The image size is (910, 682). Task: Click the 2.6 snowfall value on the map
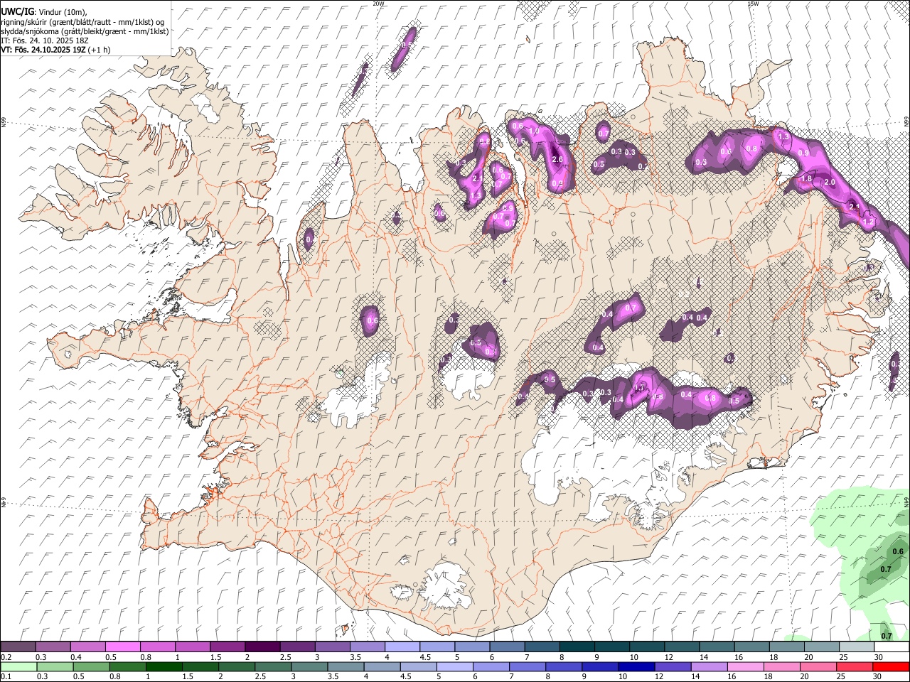pos(557,160)
